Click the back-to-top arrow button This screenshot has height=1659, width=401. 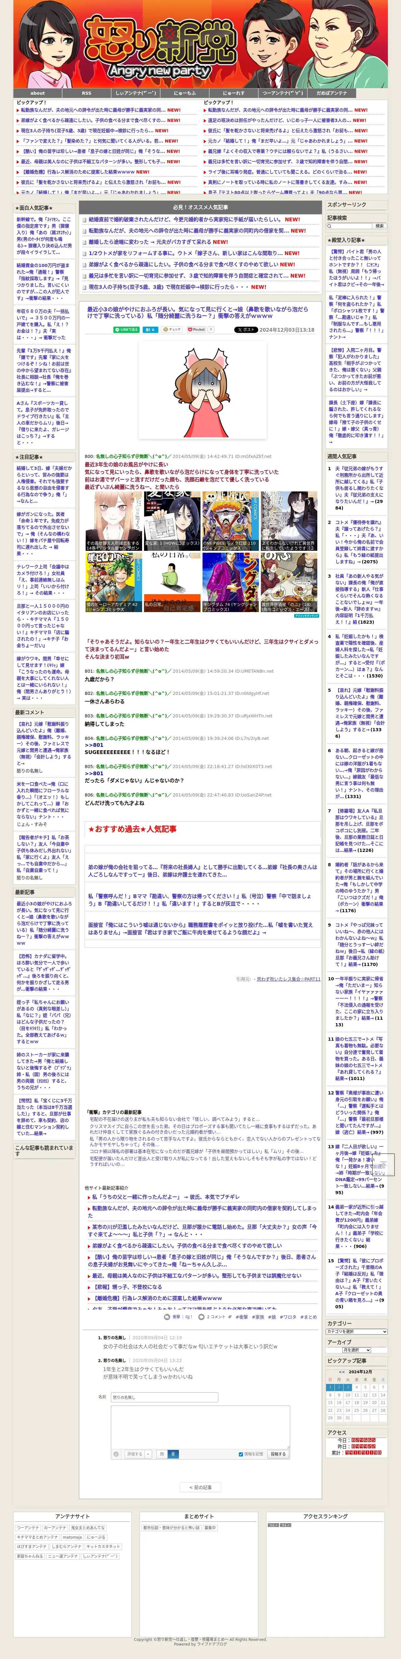tap(383, 1165)
